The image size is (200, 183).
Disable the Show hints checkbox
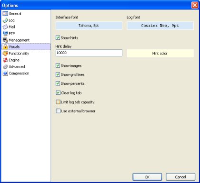58,38
